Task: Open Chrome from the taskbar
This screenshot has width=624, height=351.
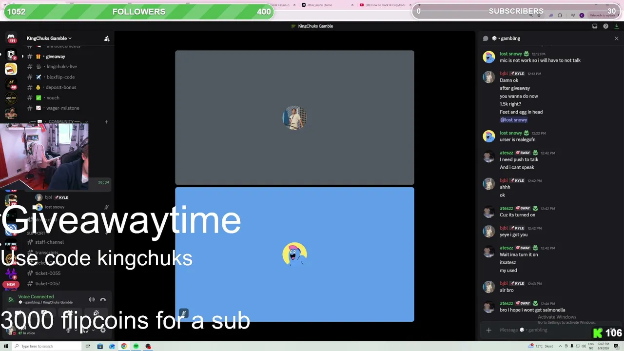Action: click(x=124, y=346)
